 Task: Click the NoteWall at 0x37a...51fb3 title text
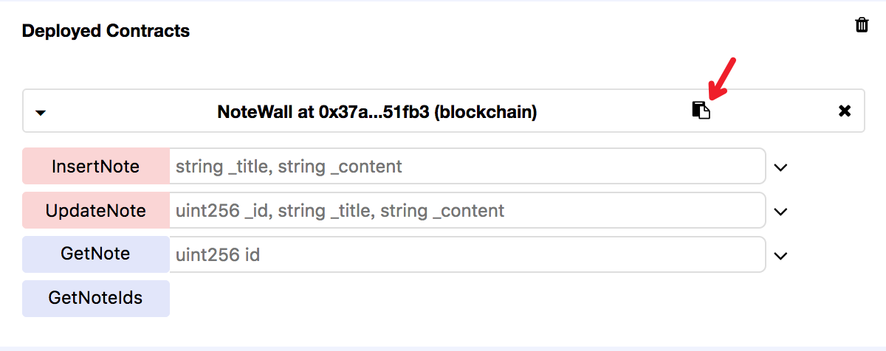(x=377, y=112)
